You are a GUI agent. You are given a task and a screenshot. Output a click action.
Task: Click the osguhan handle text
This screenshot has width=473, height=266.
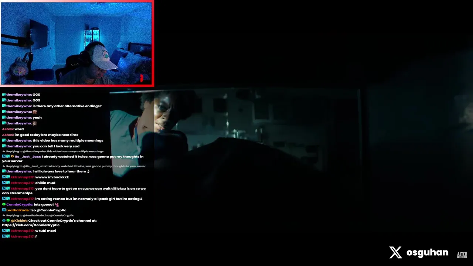click(427, 253)
